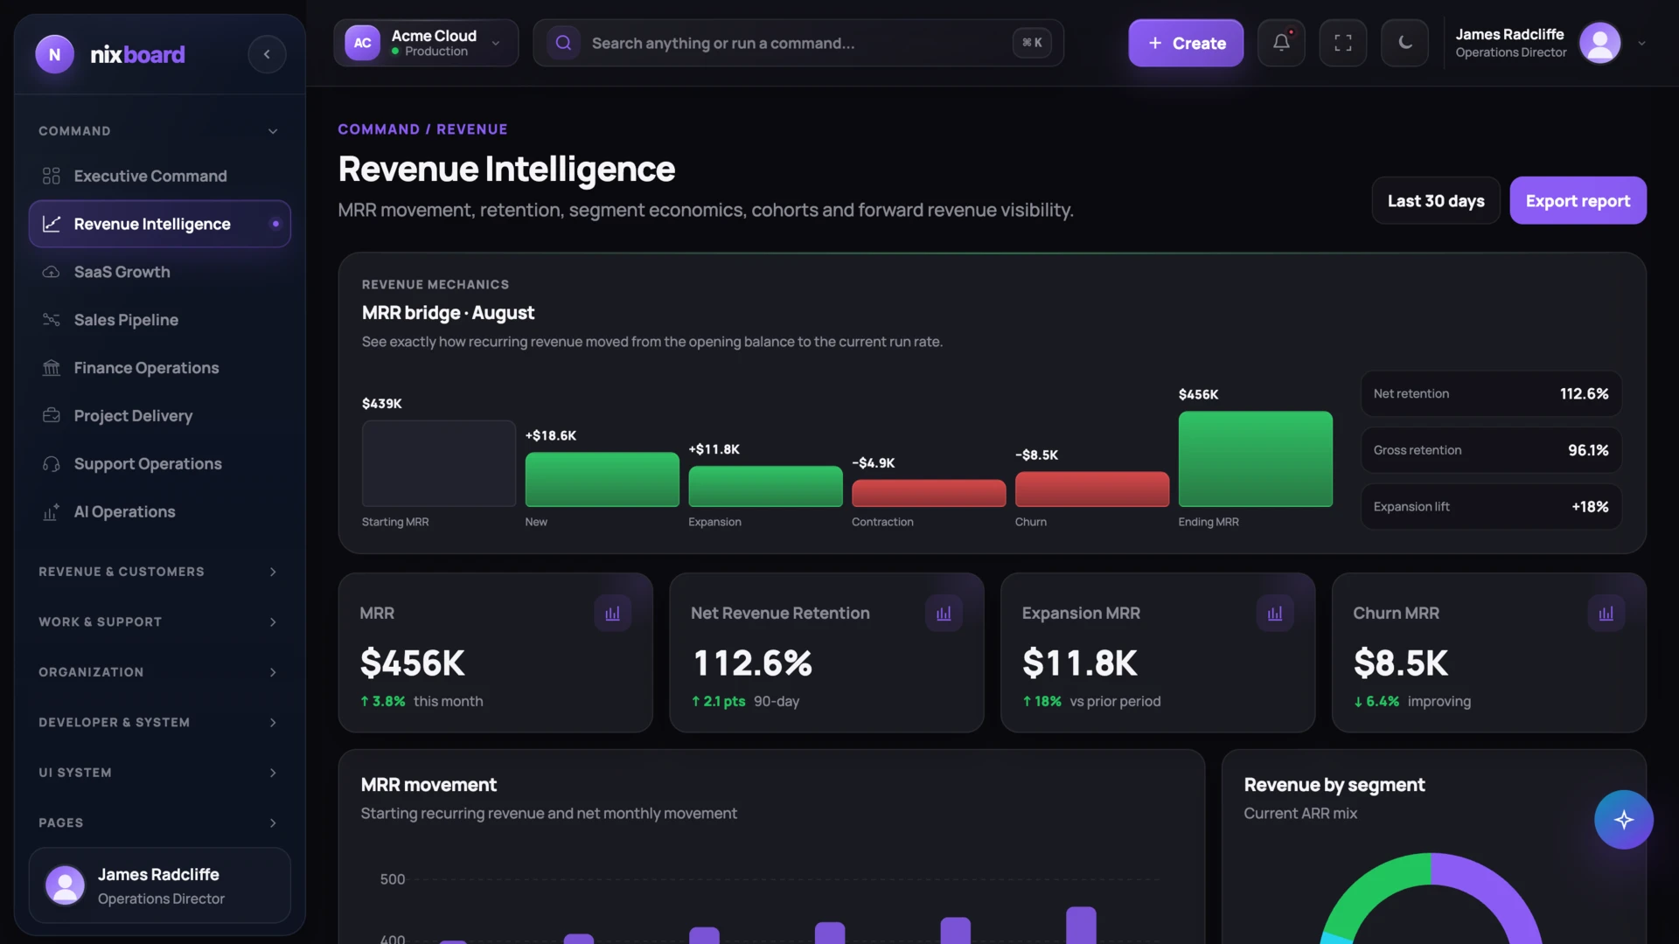Open Support Operations page
This screenshot has height=944, width=1679.
[x=159, y=464]
